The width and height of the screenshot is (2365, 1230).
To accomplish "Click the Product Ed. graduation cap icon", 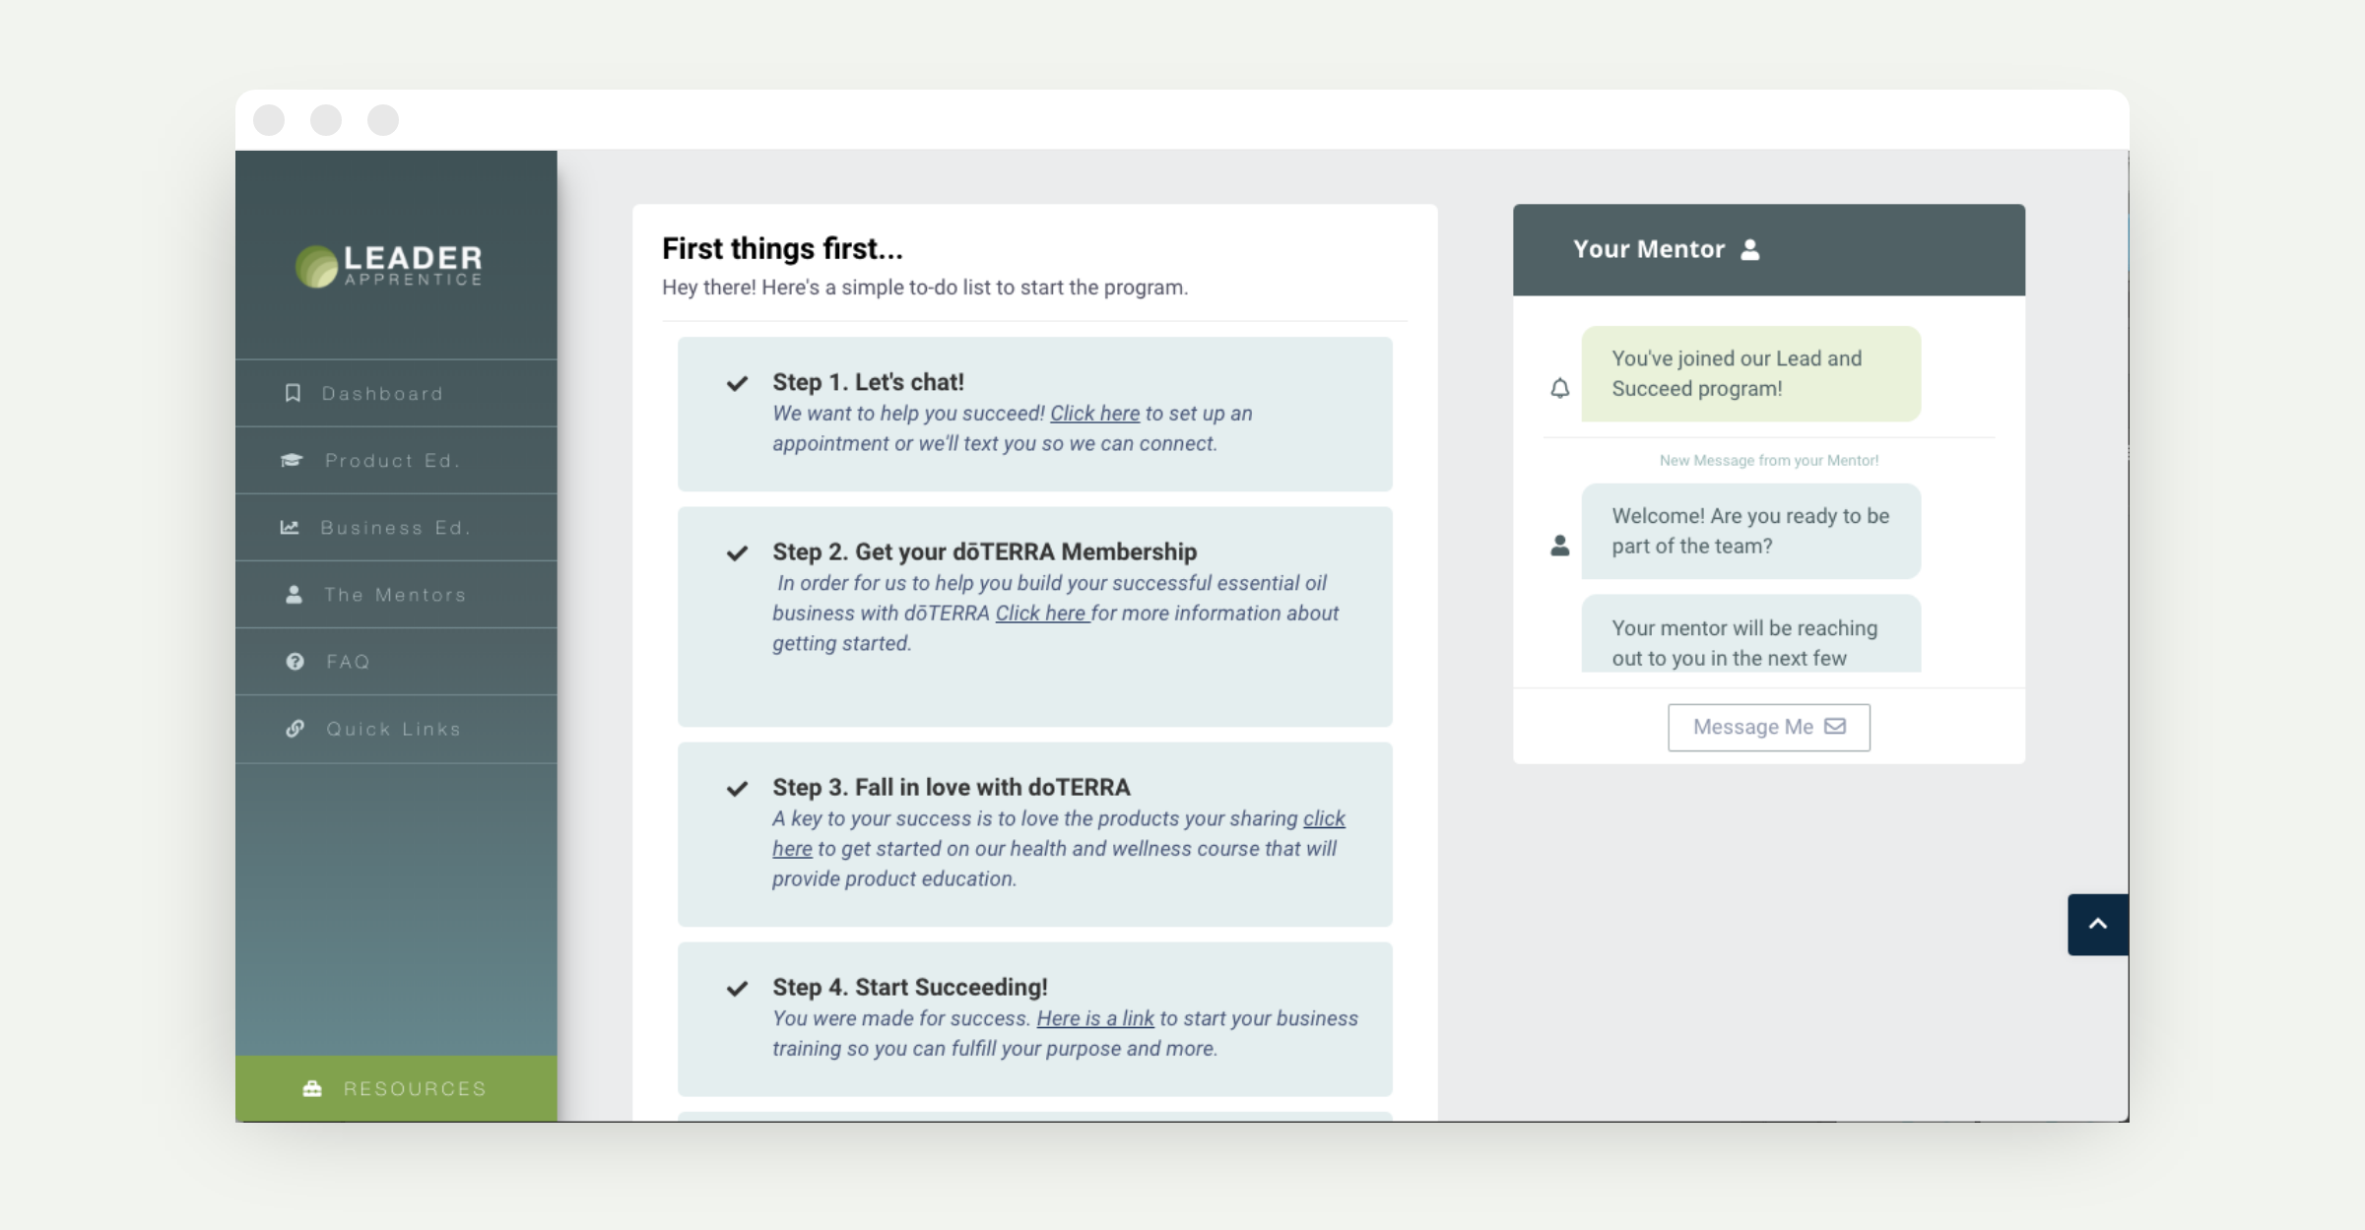I will 292,460.
